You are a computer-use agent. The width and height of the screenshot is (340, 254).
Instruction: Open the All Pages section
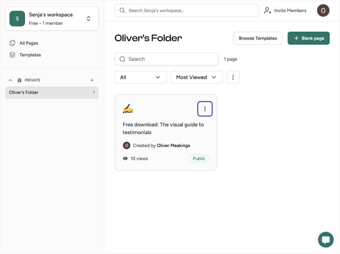pos(29,43)
